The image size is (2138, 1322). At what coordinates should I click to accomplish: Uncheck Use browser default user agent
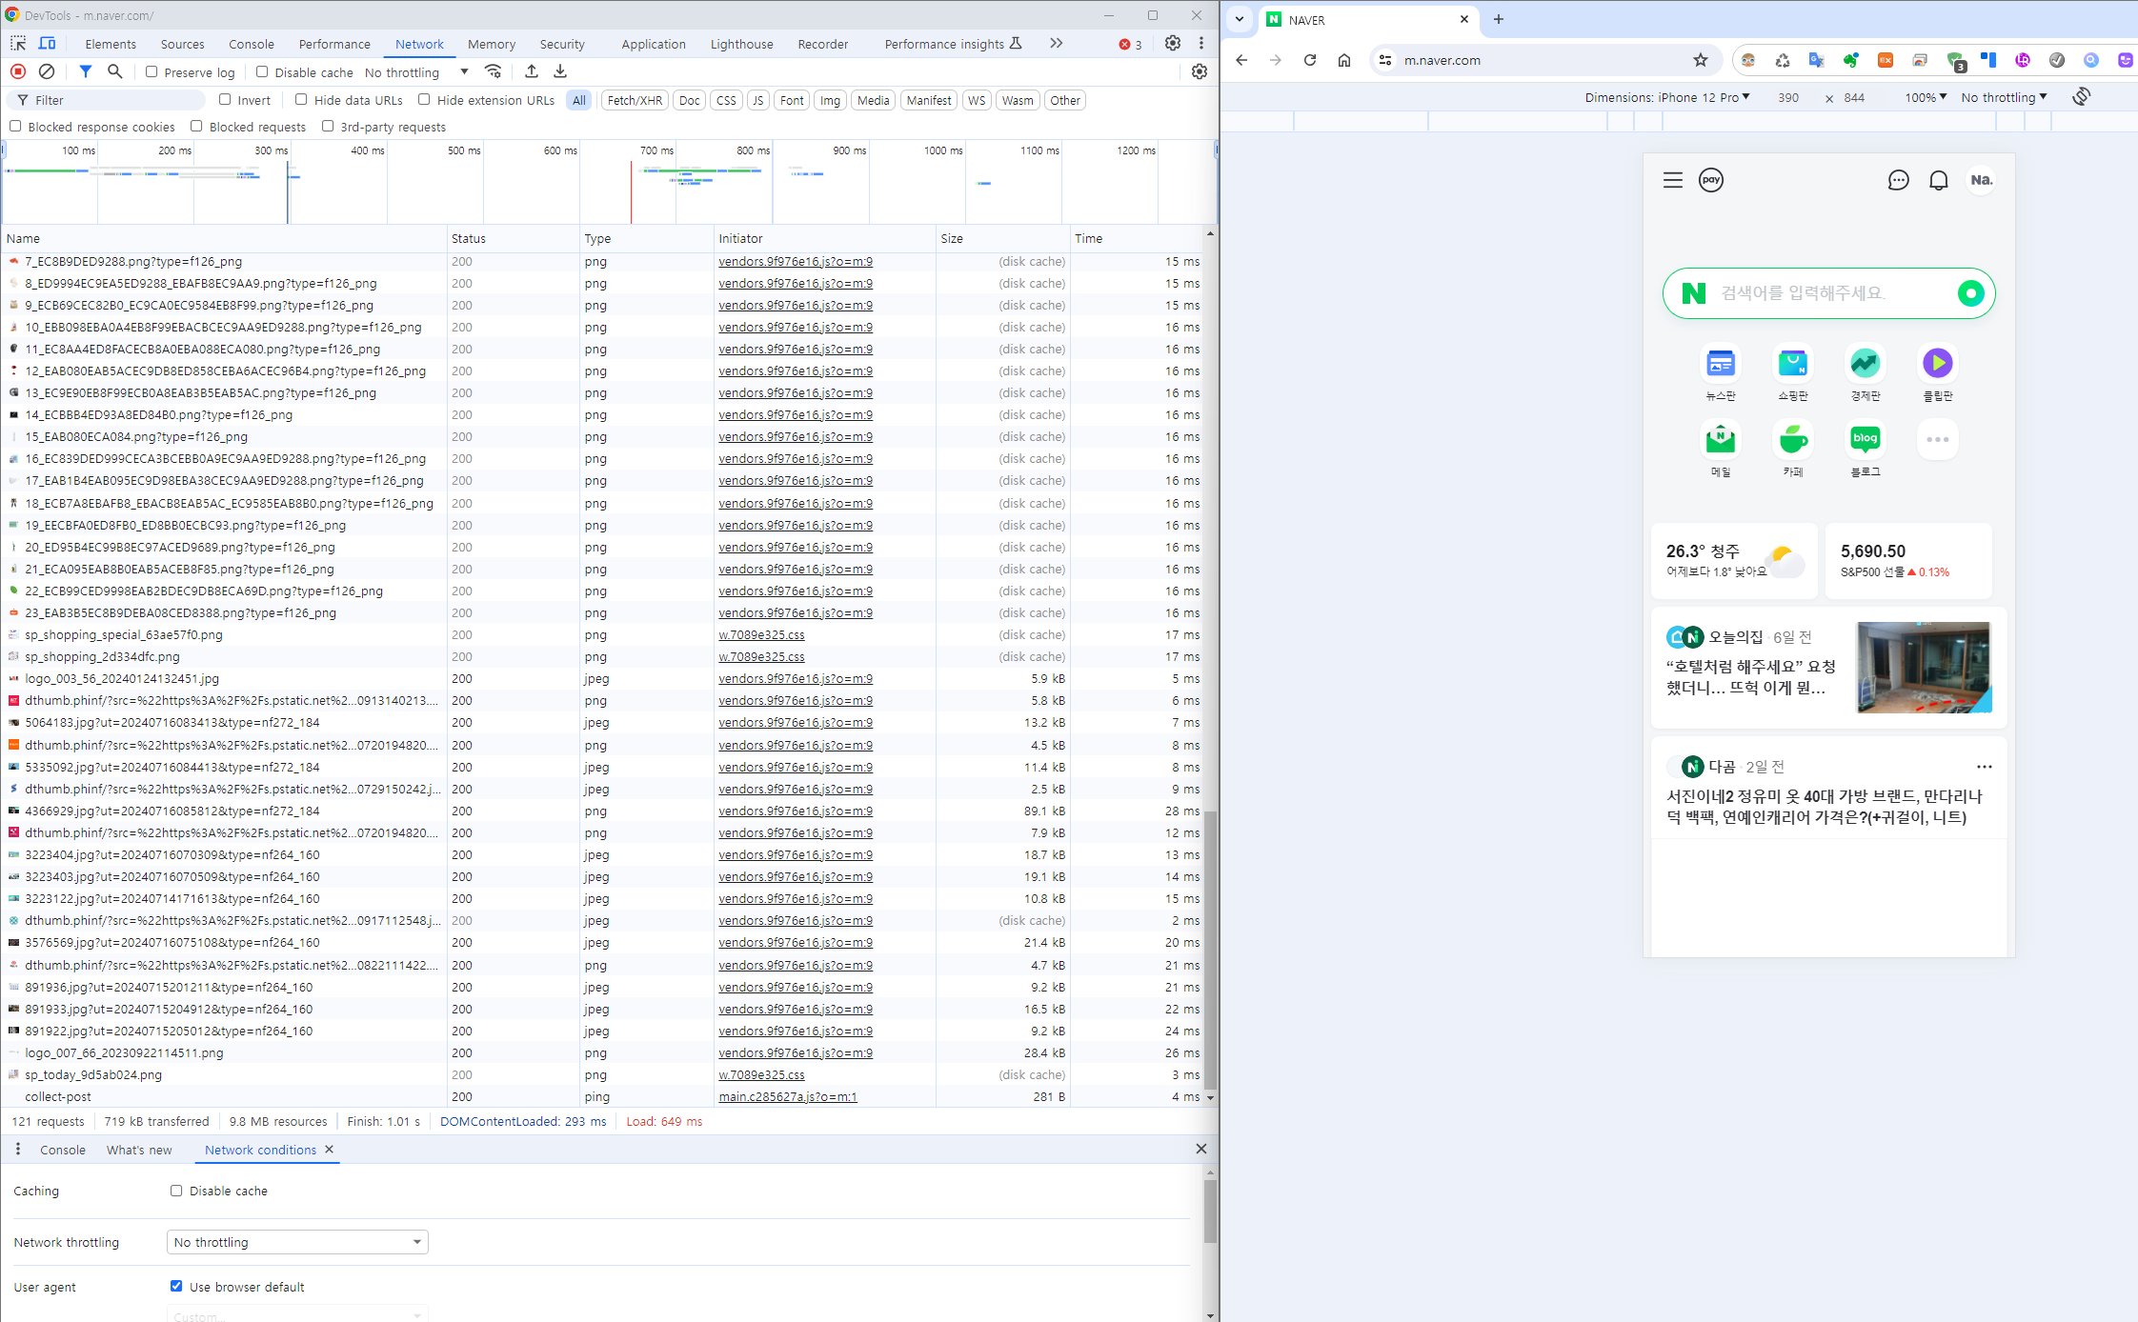[x=176, y=1286]
